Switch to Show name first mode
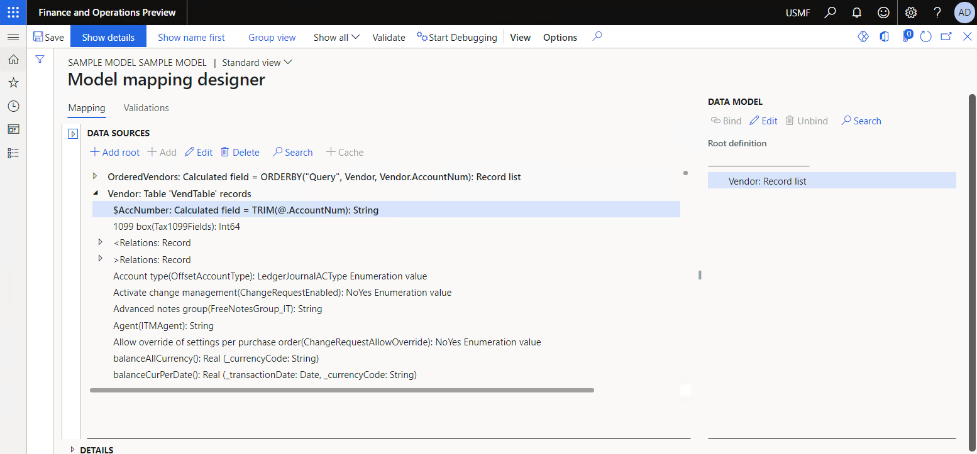Screen dimensions: 977x454 (x=191, y=37)
